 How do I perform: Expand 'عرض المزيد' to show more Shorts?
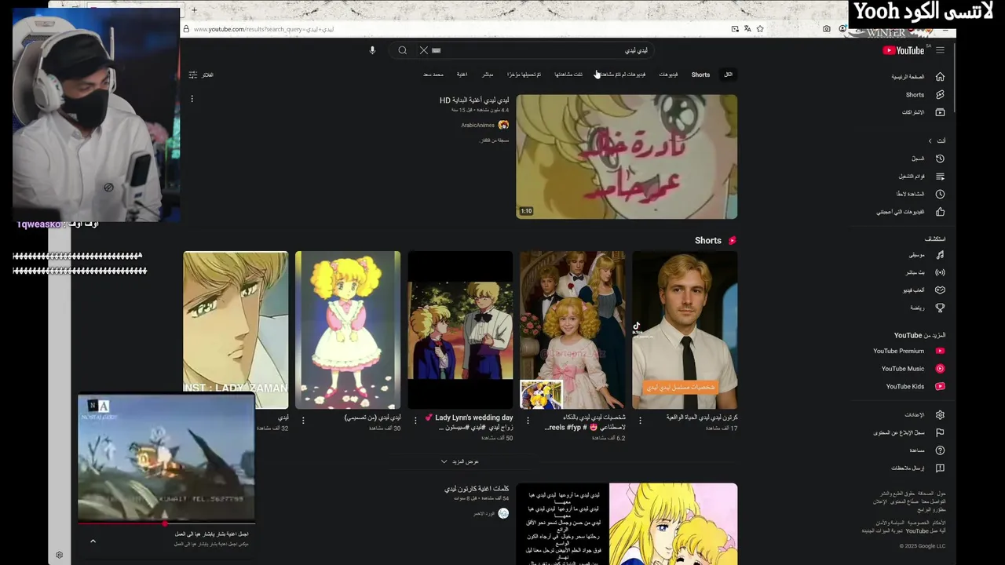coord(460,461)
